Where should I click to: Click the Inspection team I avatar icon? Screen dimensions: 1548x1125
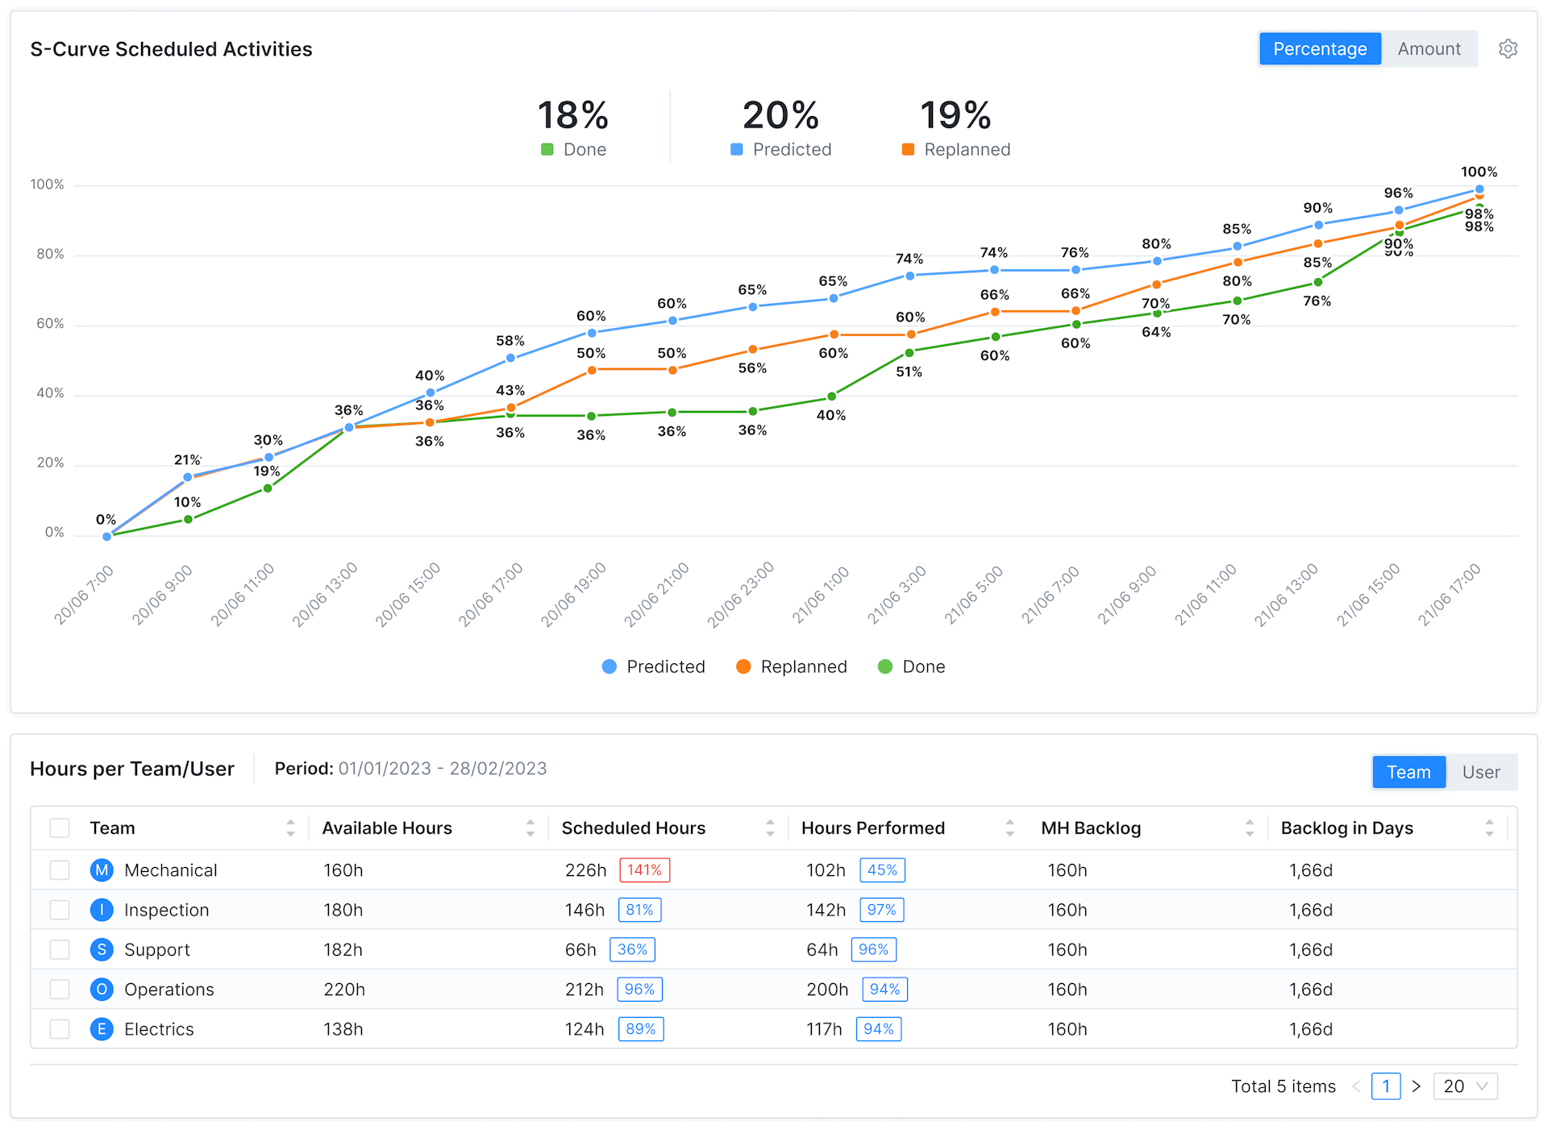point(102,910)
